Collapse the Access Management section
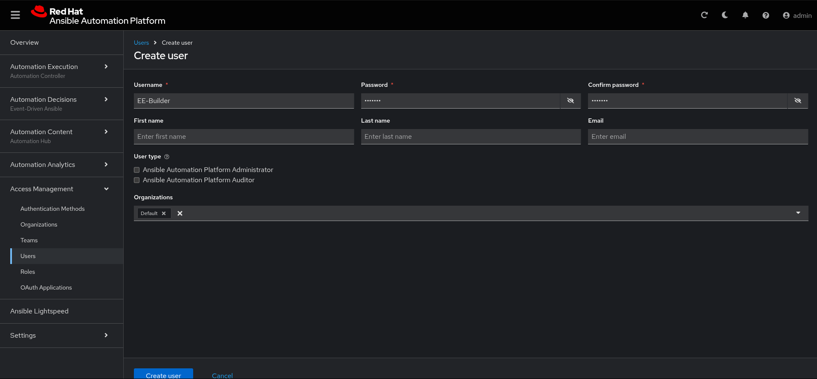The width and height of the screenshot is (817, 379). 106,189
